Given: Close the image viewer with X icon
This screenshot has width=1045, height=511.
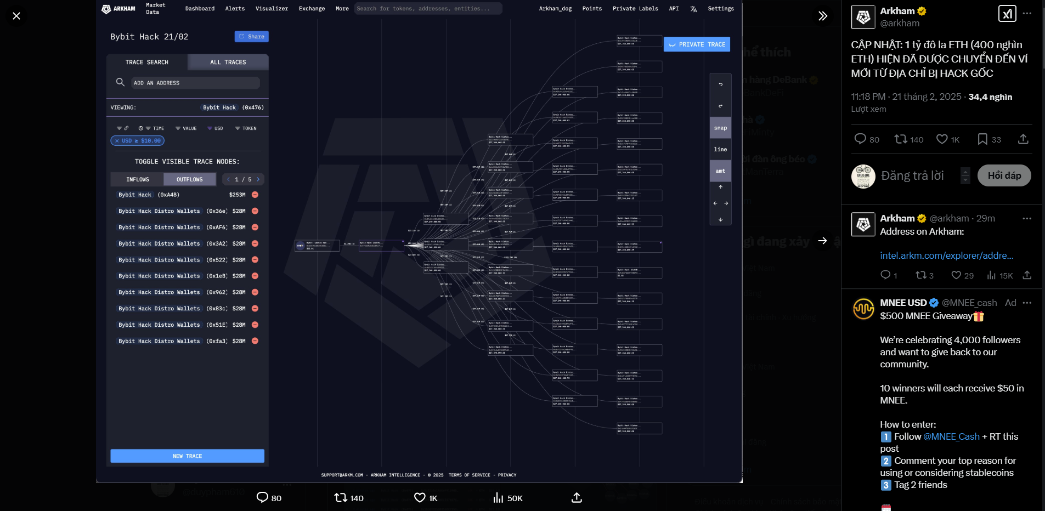Looking at the screenshot, I should 16,16.
